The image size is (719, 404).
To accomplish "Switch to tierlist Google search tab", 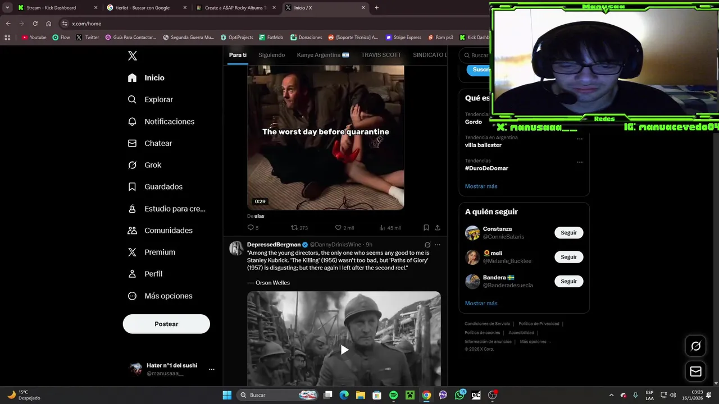I will pos(148,8).
